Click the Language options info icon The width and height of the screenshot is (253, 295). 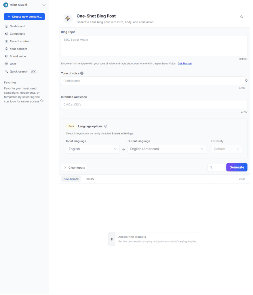tap(106, 126)
